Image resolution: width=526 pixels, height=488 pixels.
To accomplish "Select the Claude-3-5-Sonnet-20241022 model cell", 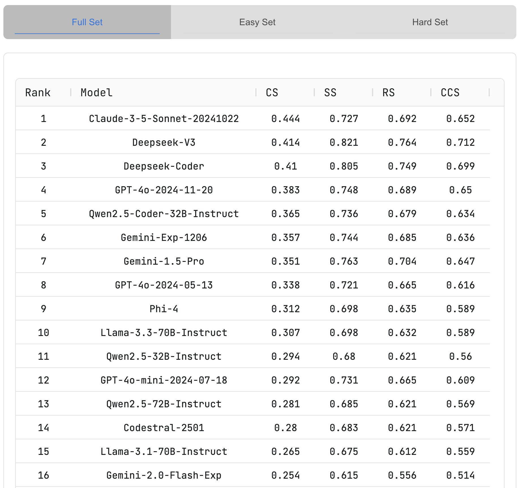I will coord(164,119).
